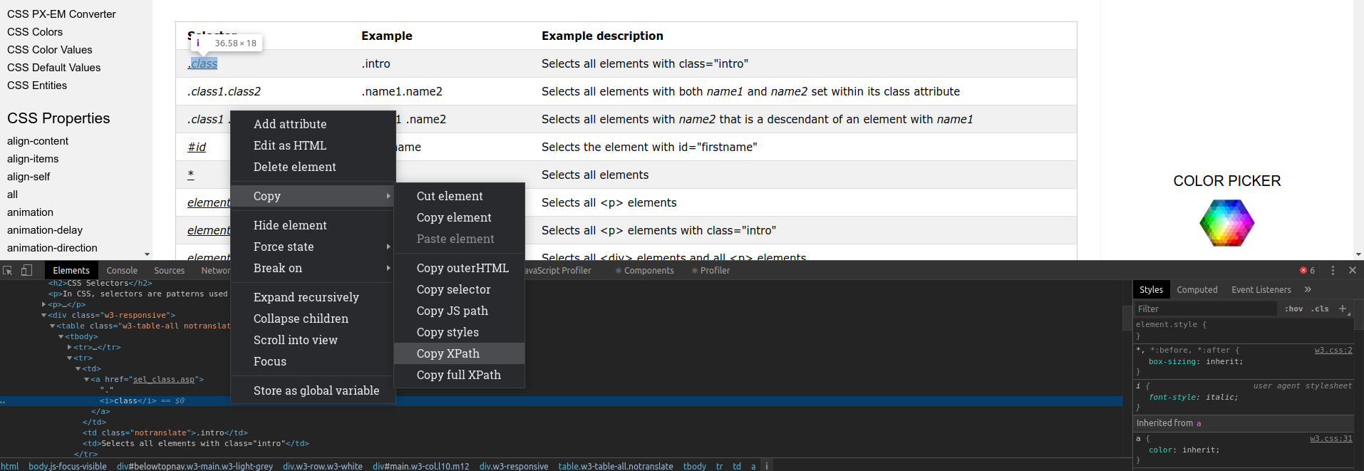
Task: Switch to the Computed tab
Action: point(1197,289)
